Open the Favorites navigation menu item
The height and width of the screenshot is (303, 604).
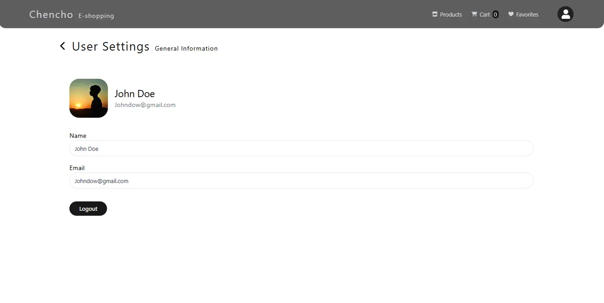[x=527, y=14]
